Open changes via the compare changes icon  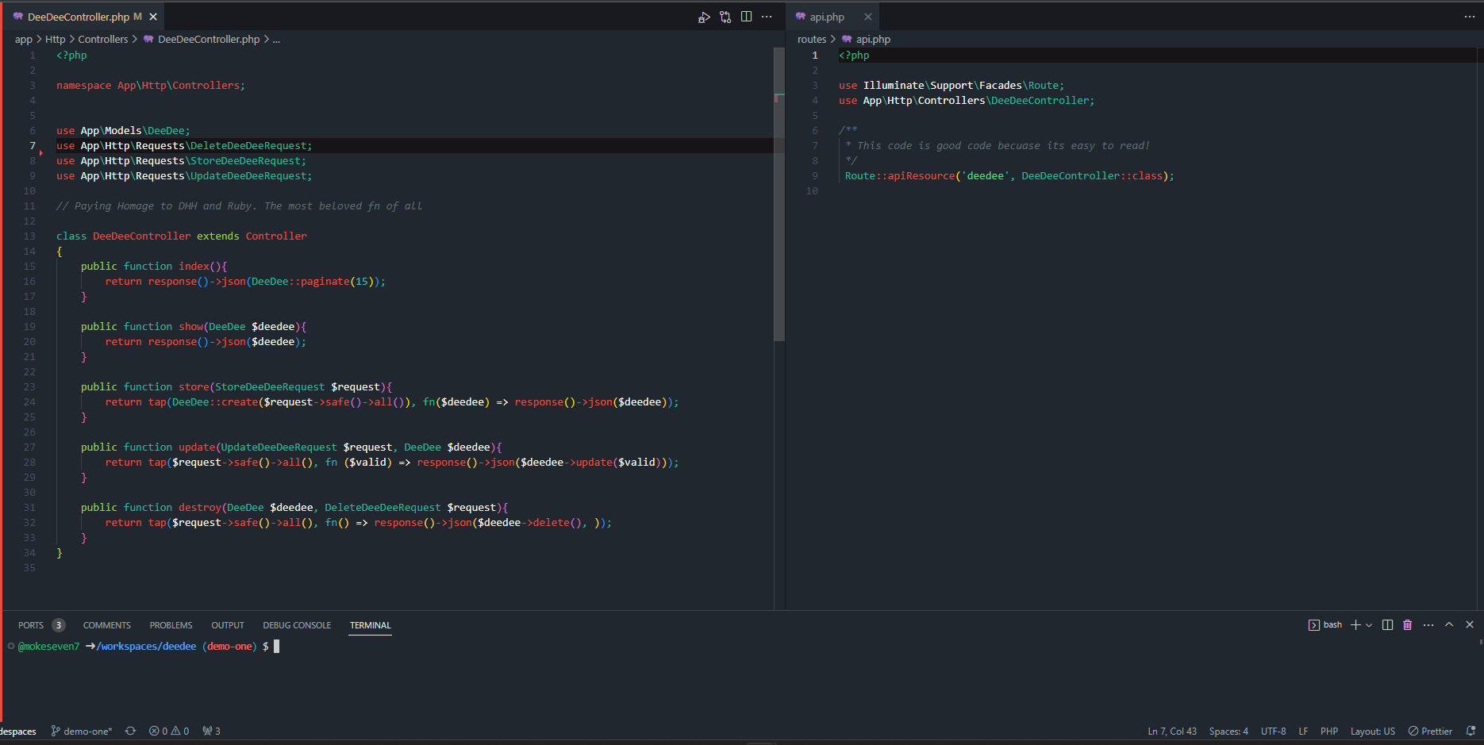click(725, 17)
